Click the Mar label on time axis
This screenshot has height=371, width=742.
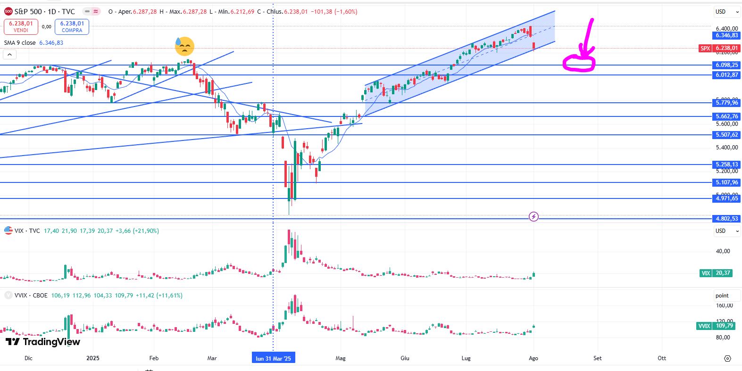(212, 358)
